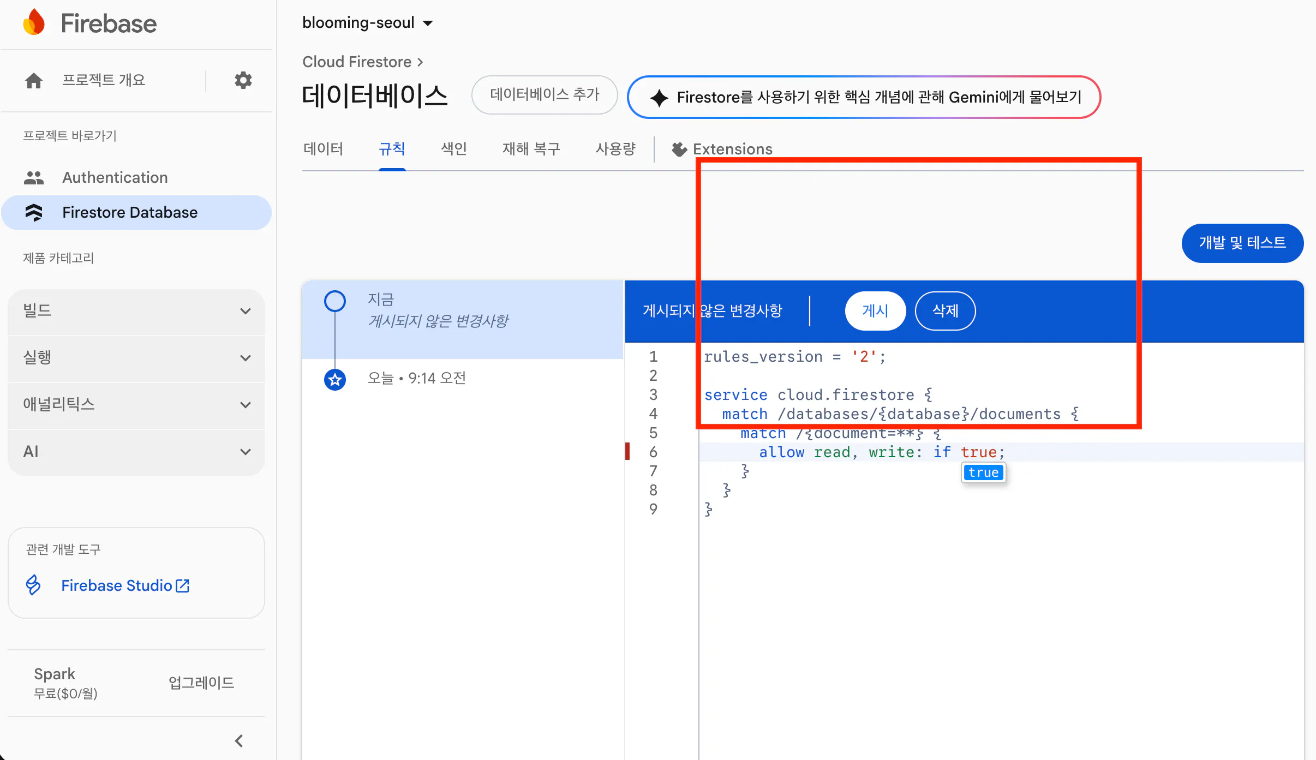The image size is (1316, 760).
Task: Click the 개발 및 테스트 button
Action: (1242, 243)
